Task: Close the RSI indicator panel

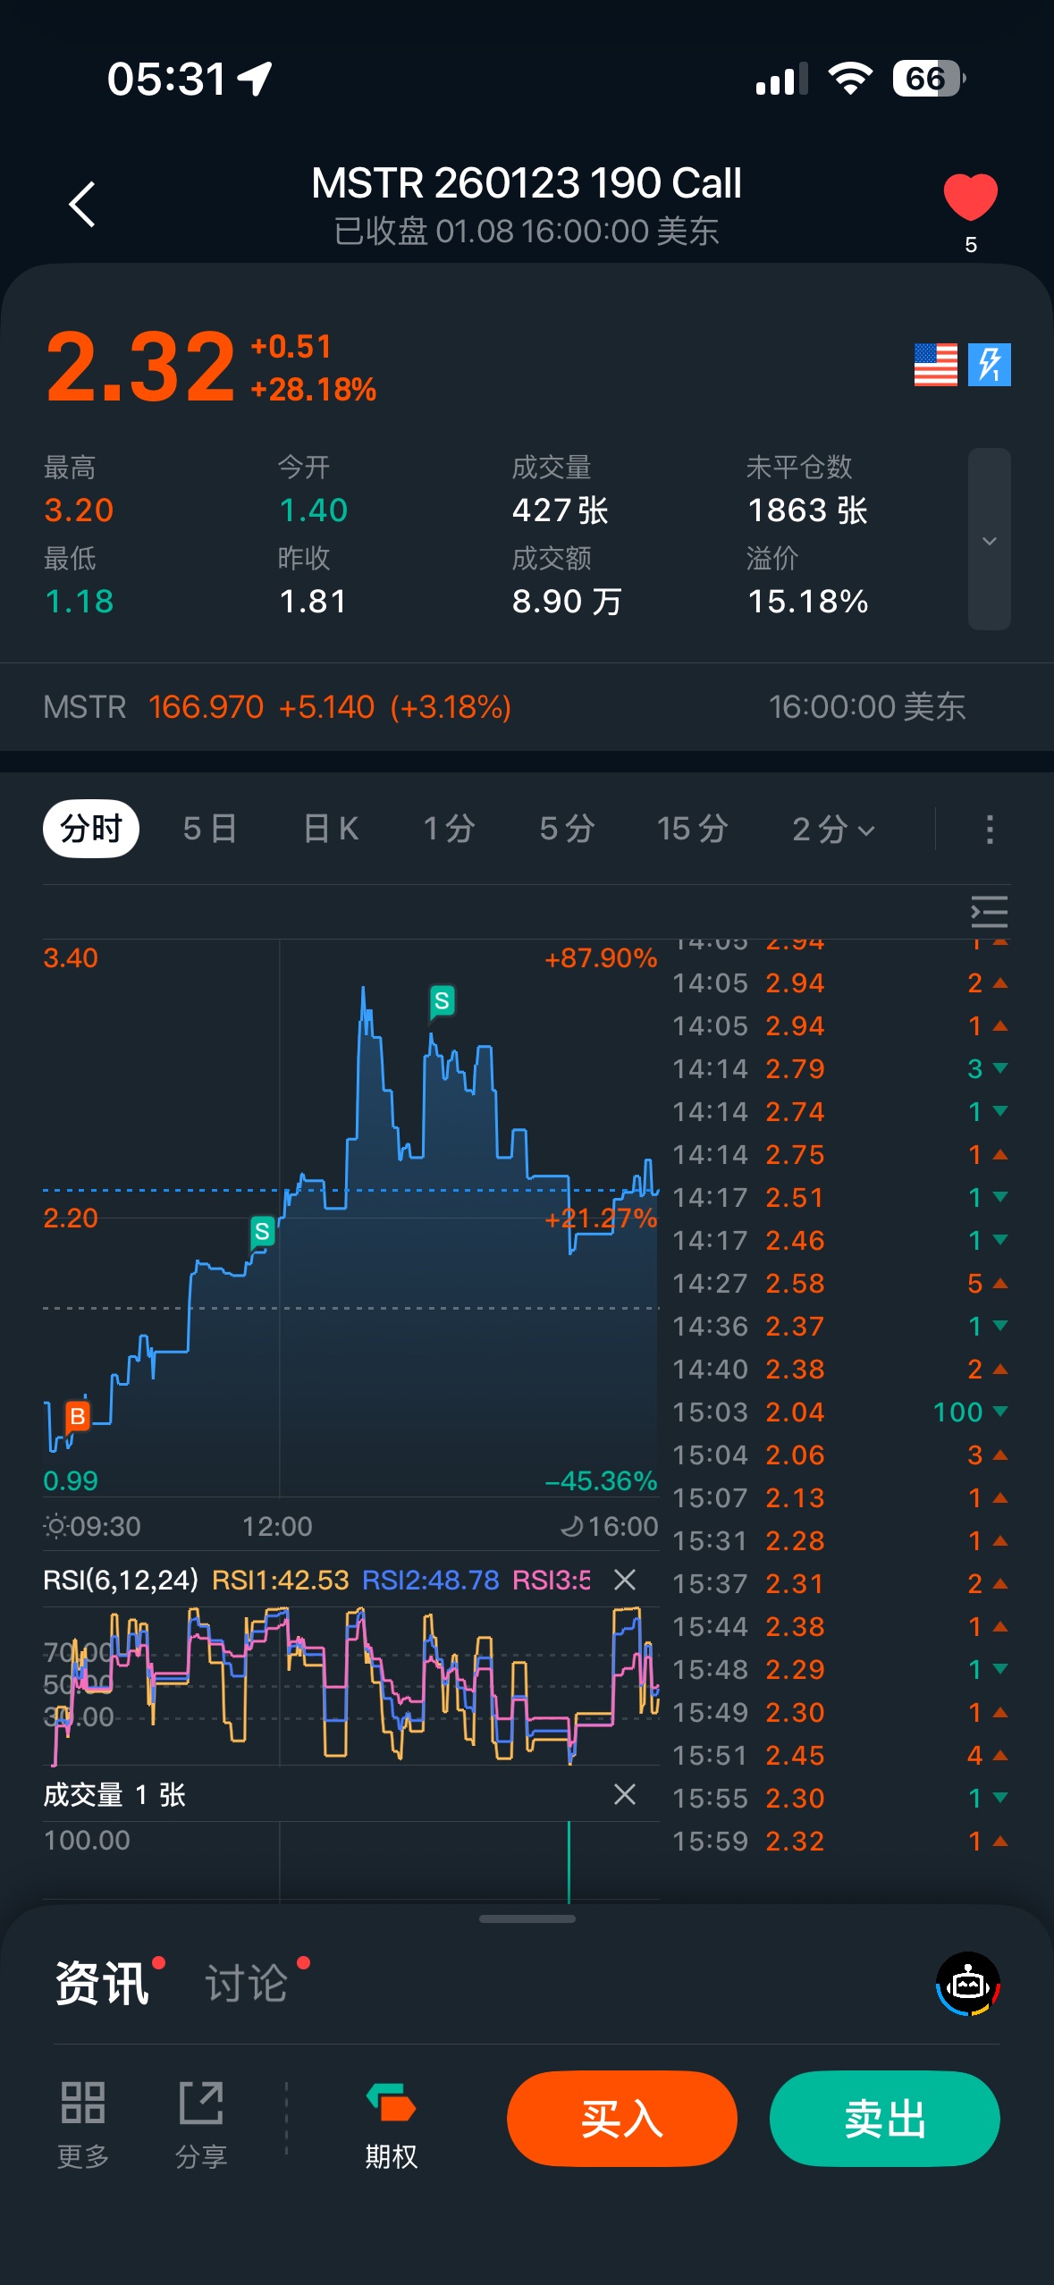Action: 625,1580
